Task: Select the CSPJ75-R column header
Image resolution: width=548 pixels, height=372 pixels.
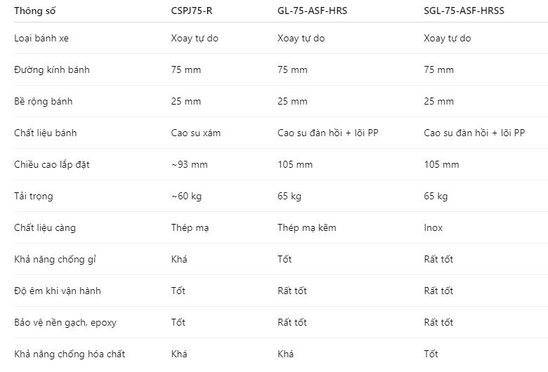Action: (192, 11)
